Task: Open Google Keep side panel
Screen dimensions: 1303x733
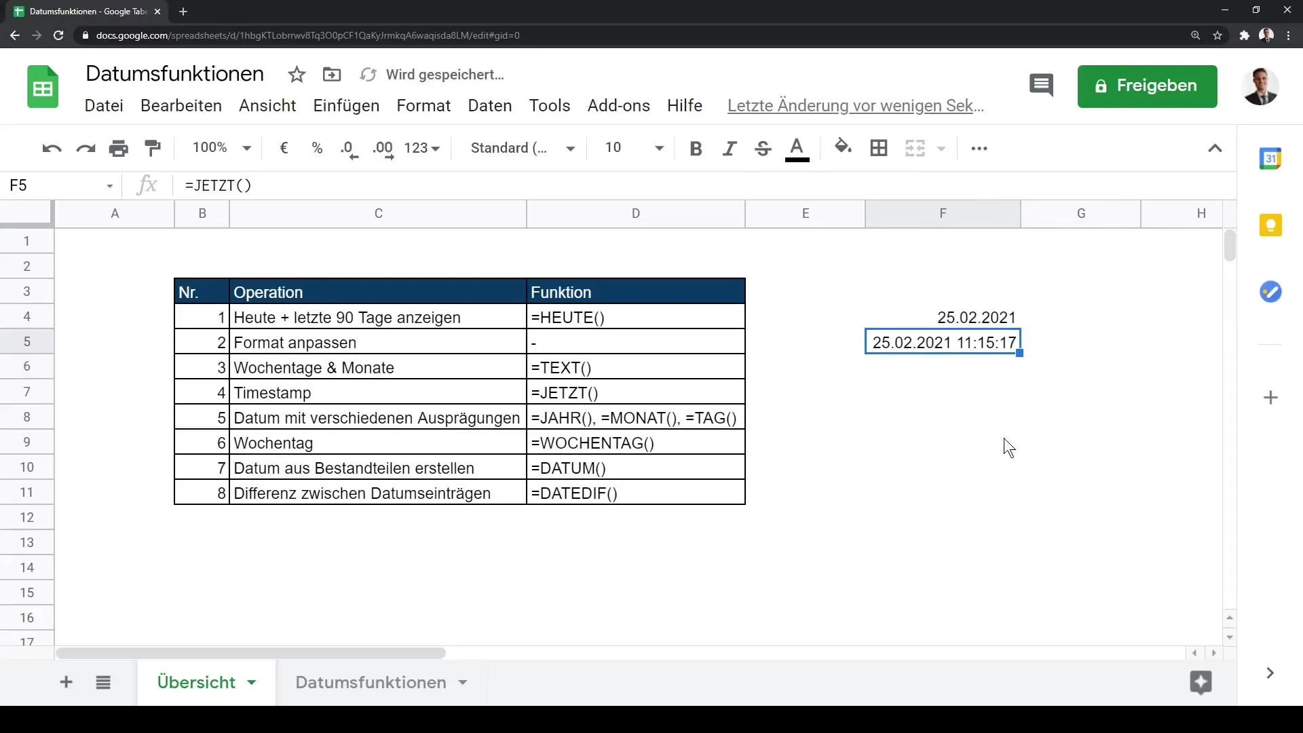Action: click(1270, 225)
